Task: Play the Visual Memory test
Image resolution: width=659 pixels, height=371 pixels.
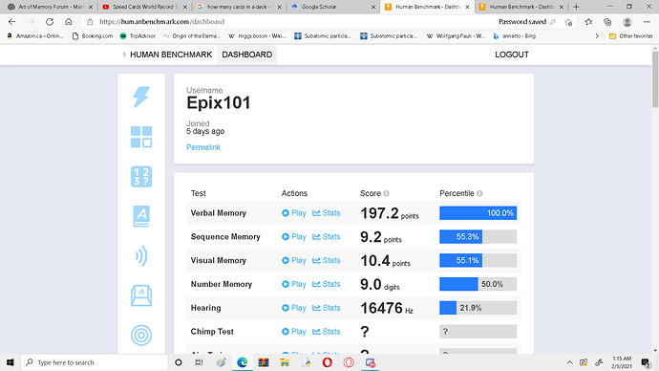Action: click(294, 260)
